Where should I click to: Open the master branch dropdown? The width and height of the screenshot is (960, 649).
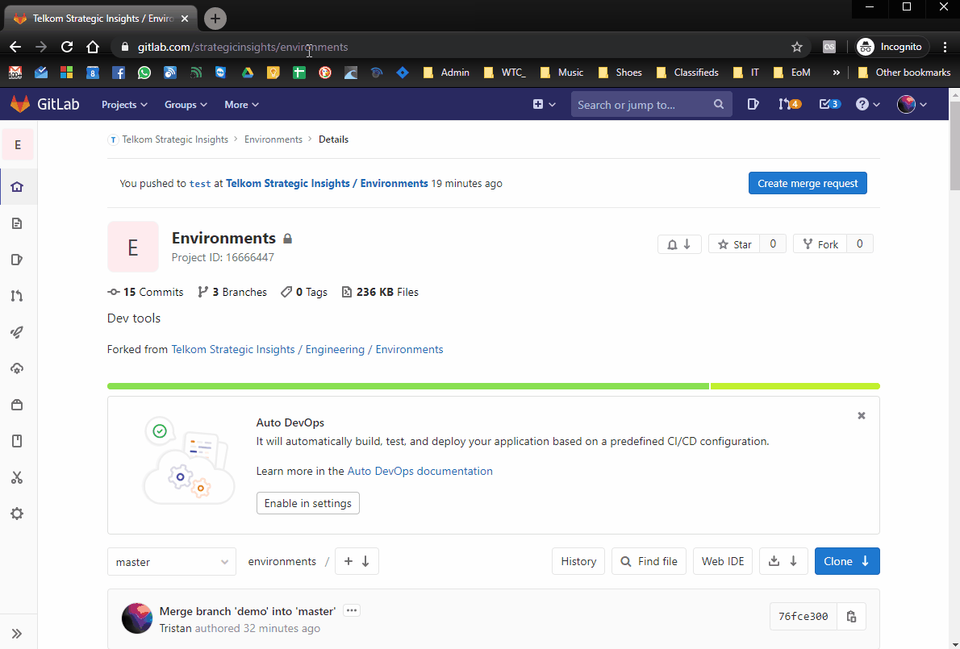point(171,561)
